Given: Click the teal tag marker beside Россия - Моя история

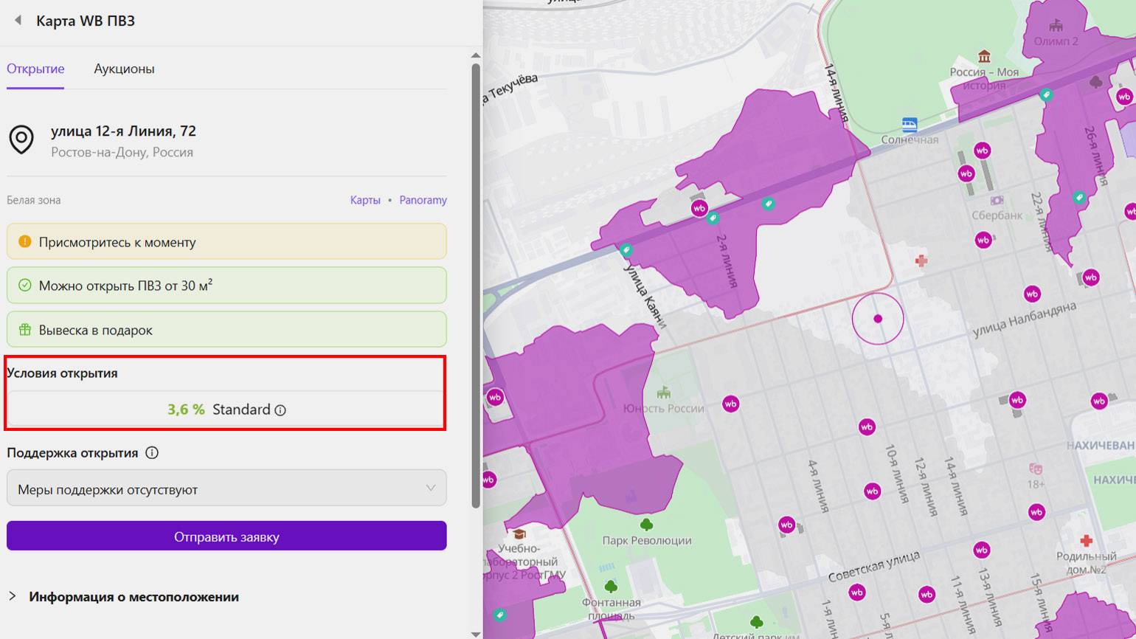Looking at the screenshot, I should click(1045, 94).
